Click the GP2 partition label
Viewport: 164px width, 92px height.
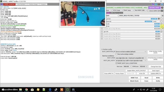(x=158, y=34)
